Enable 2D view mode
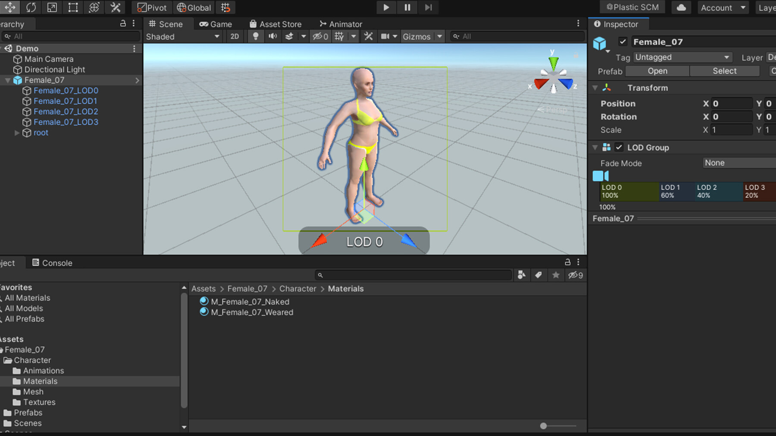This screenshot has height=436, width=776. [x=235, y=36]
